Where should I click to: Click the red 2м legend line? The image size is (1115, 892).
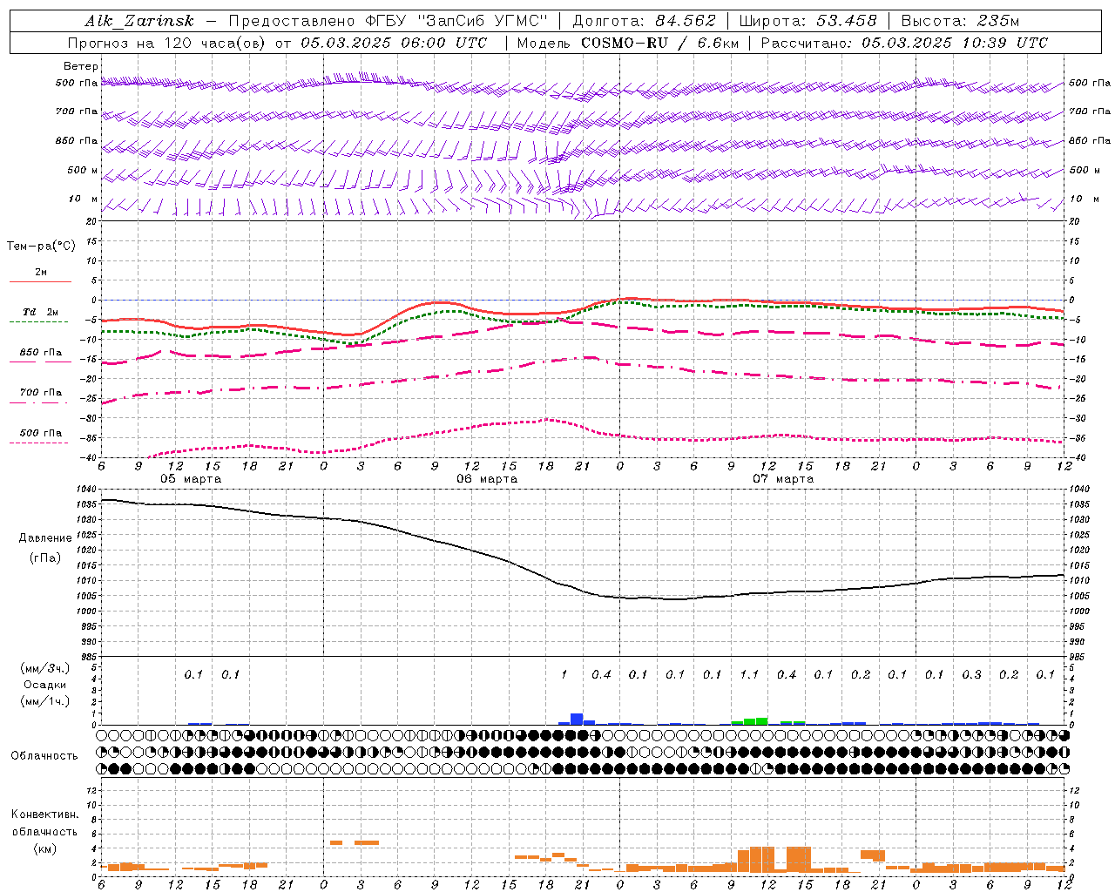pyautogui.click(x=40, y=281)
